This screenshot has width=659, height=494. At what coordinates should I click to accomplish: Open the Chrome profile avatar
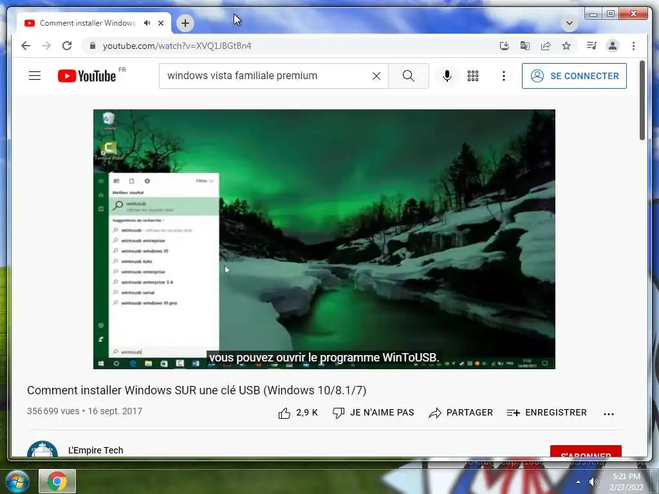coord(613,46)
